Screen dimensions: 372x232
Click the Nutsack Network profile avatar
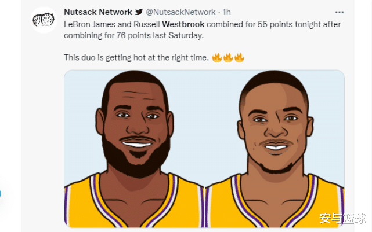coord(44,20)
